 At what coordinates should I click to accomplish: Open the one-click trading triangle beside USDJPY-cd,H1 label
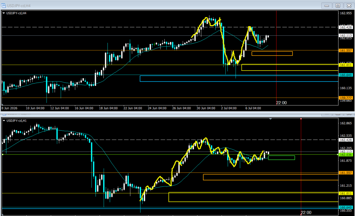tap(3, 121)
